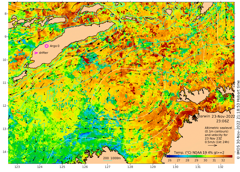240x172 pixels.
Task: Click the '0.5m/s (1kt 24h)' scale text
Action: pos(217,142)
